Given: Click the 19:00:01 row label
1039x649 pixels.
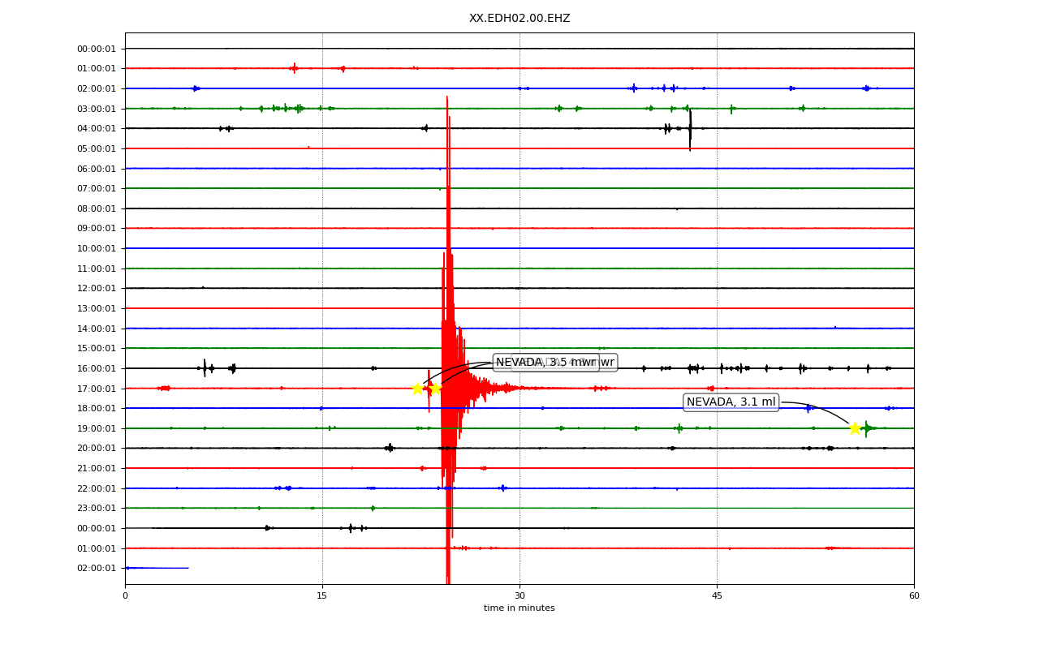Looking at the screenshot, I should [97, 428].
